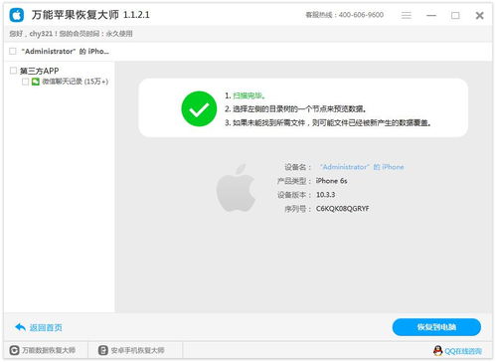Image resolution: width=496 pixels, height=362 pixels.
Task: Tick the 微信聊天记录 checkbox
Action: [25, 82]
